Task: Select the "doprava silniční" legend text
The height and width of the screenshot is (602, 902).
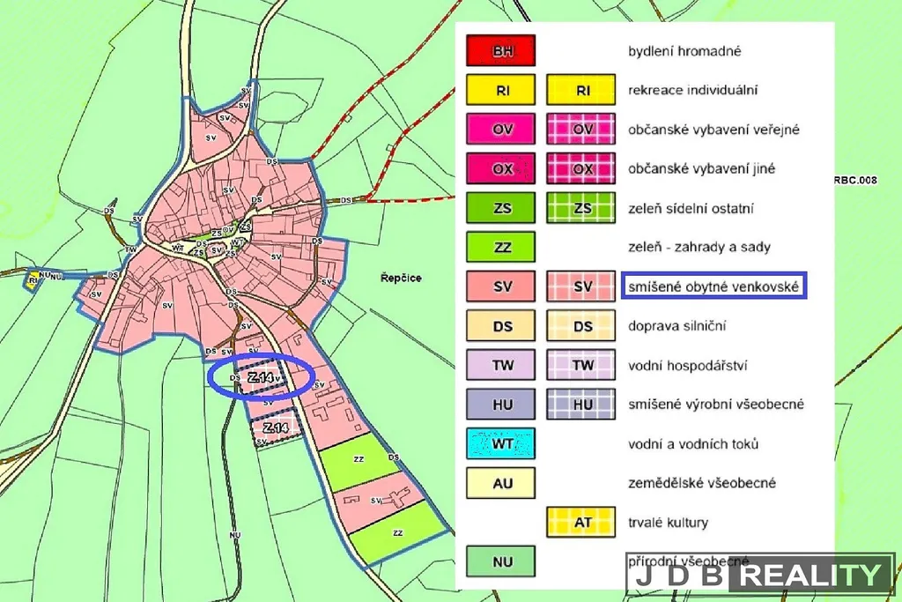Action: 676,326
